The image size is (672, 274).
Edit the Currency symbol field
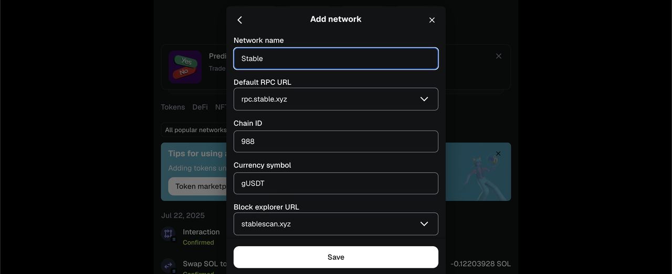coord(335,183)
